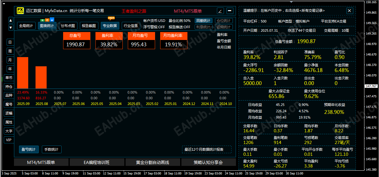Open the 全局统计 tab
The height and width of the screenshot is (177, 379).
[x=26, y=26]
